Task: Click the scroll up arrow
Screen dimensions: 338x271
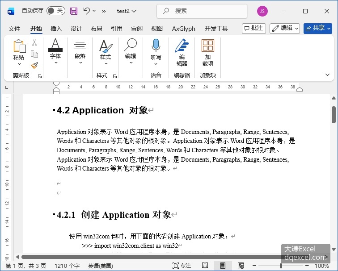Action: pos(334,98)
